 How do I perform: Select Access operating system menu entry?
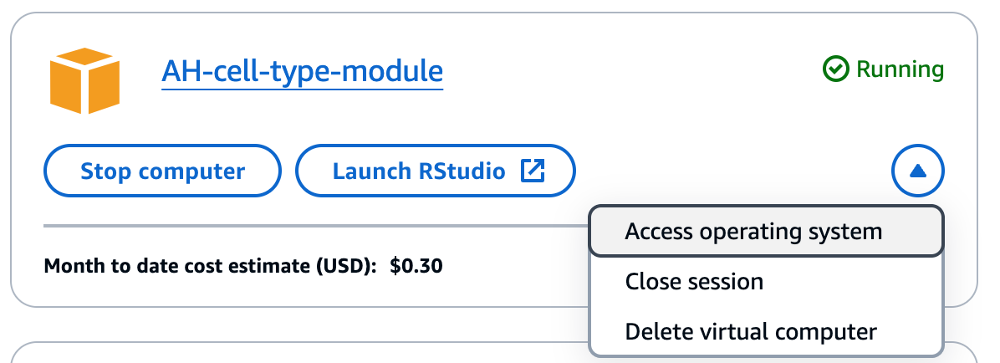[x=766, y=231]
